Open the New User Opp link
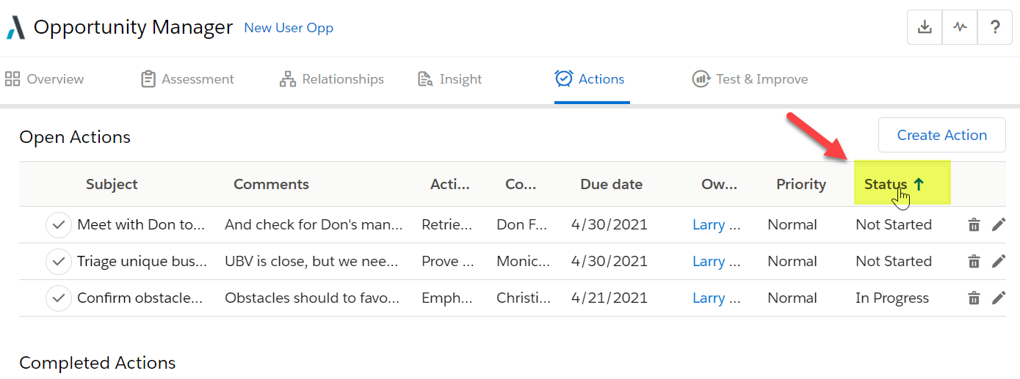Image resolution: width=1020 pixels, height=379 pixels. [x=289, y=28]
